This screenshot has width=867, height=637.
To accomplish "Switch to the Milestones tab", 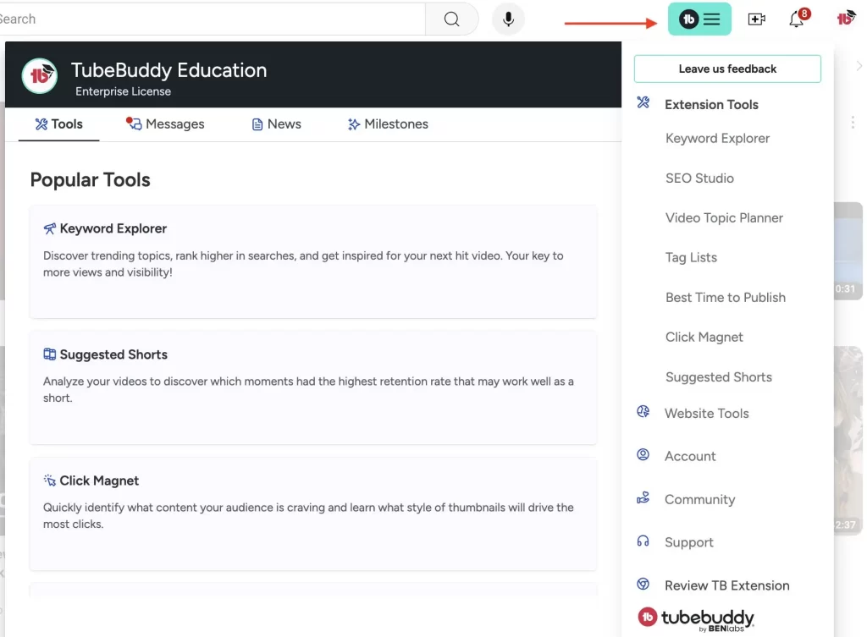I will (x=388, y=124).
